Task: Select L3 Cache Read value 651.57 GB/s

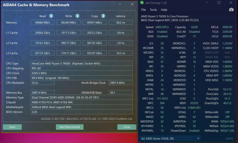Action: point(43,53)
